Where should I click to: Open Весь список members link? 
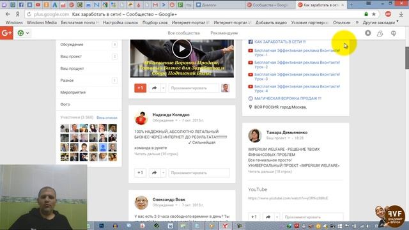click(107, 118)
